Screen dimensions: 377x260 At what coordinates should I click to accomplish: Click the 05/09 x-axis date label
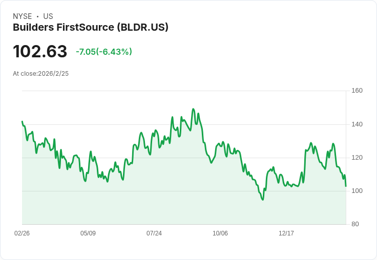click(88, 233)
